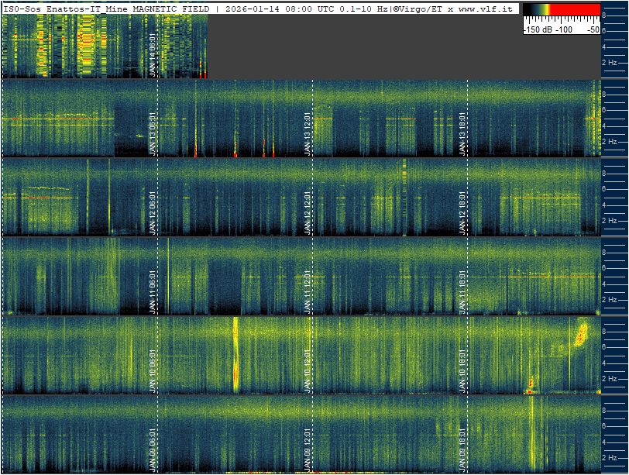Click the -100 label on the color legend
The height and width of the screenshot is (475, 629).
click(x=564, y=29)
